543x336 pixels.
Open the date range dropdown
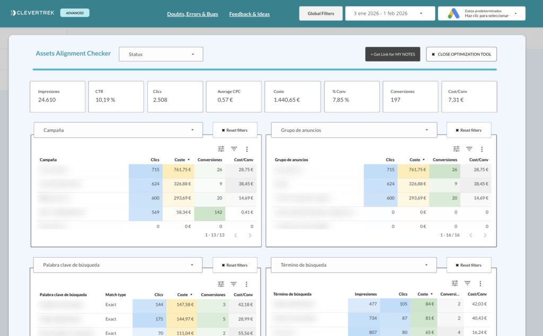pos(387,13)
